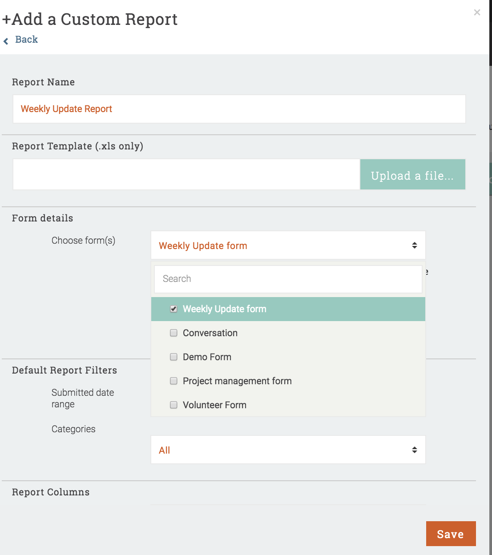Save the custom report

pos(450,534)
